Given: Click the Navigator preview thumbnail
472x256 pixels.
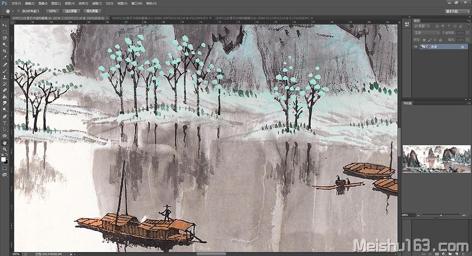Looking at the screenshot, I should (x=436, y=159).
